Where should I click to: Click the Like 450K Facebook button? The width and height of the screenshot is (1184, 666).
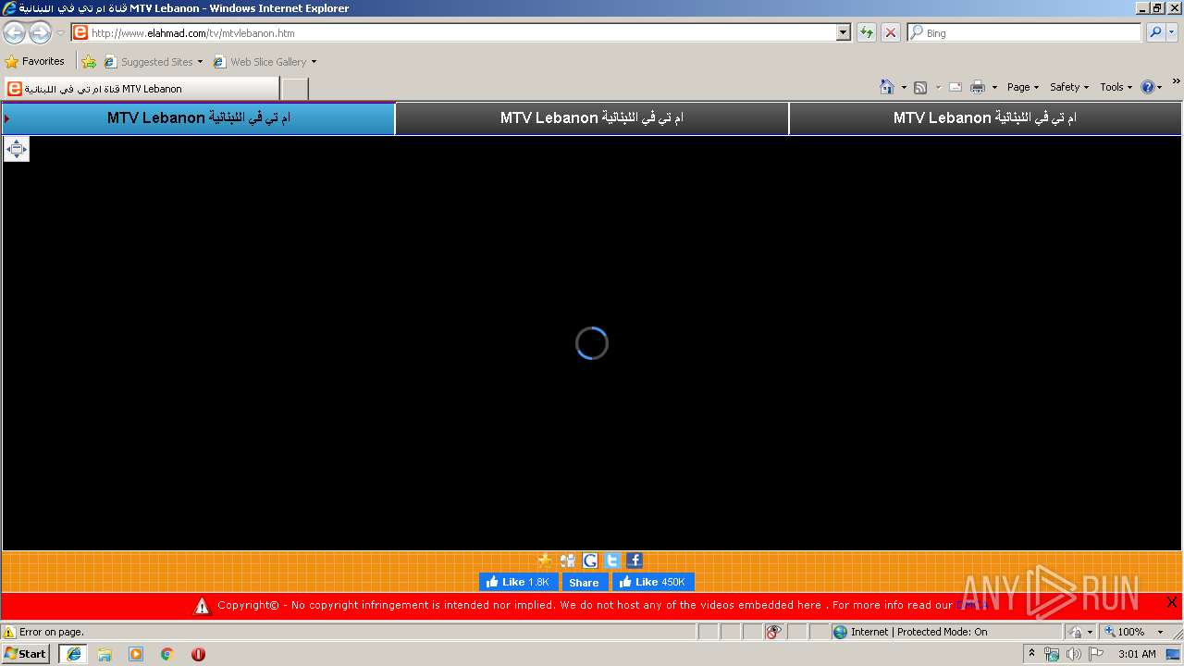(653, 582)
